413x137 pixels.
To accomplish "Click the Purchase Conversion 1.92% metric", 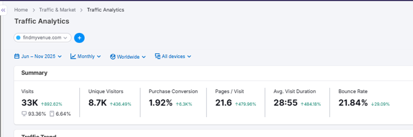I will coord(161,103).
